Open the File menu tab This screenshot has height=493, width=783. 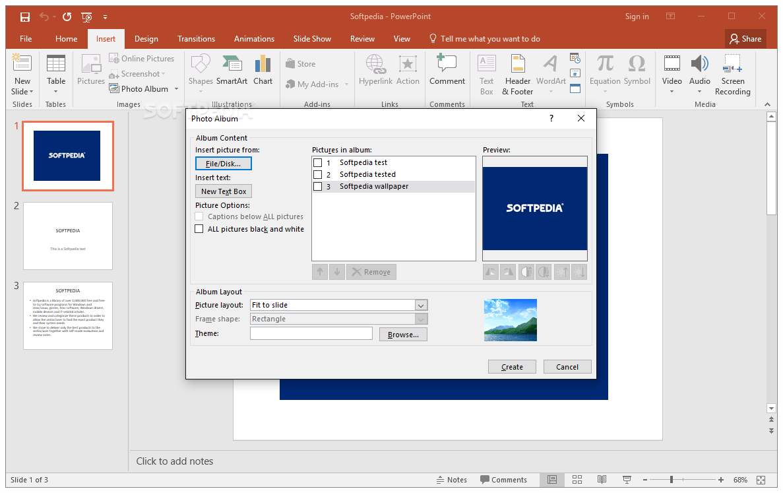coord(26,39)
